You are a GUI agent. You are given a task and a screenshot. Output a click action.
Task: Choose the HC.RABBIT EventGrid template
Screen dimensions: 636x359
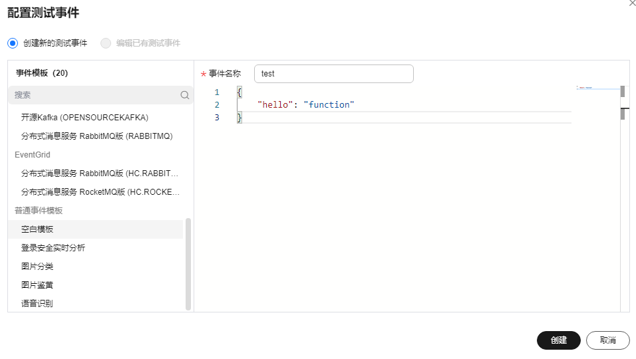pyautogui.click(x=100, y=174)
